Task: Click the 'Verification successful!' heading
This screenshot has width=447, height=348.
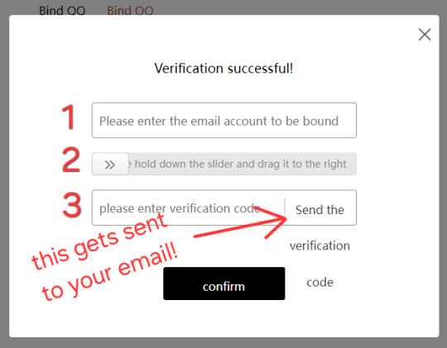Action: pos(223,69)
